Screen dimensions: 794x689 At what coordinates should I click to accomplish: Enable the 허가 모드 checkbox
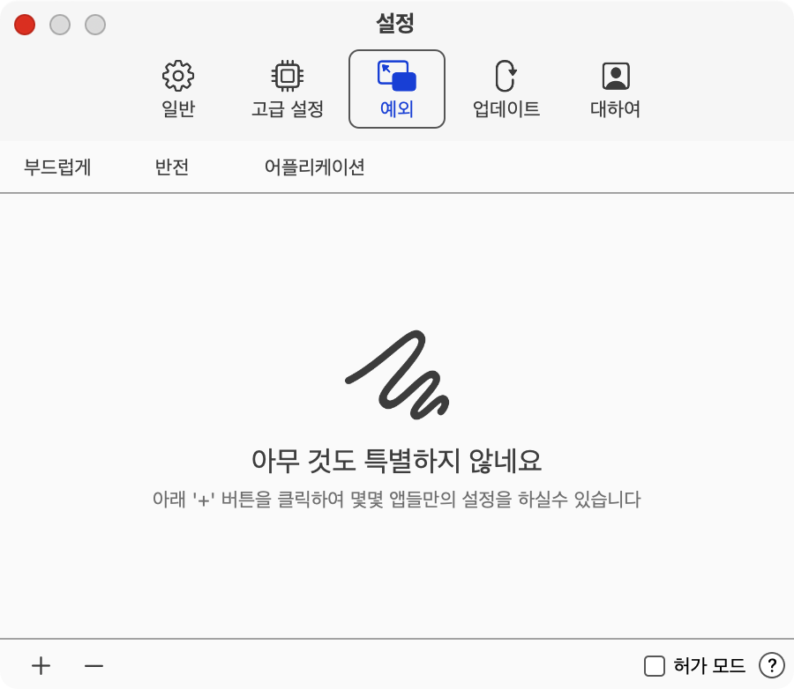tap(655, 666)
